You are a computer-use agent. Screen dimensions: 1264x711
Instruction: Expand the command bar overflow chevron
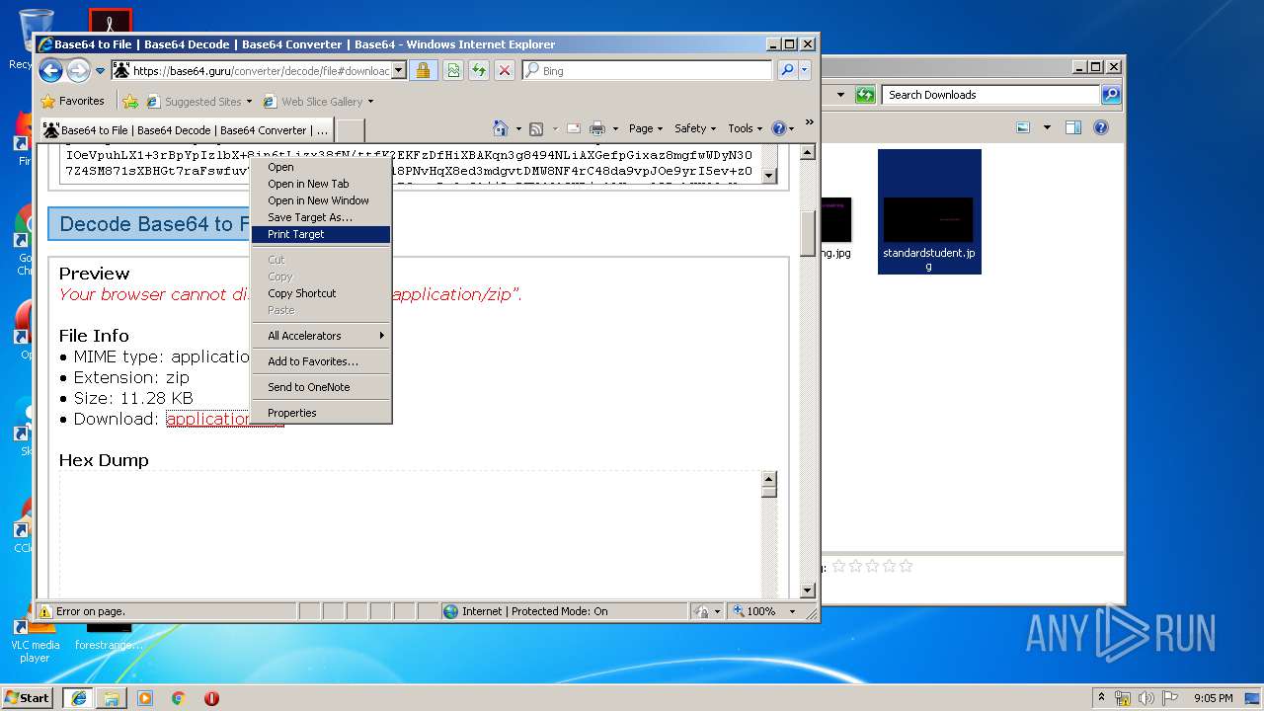[809, 122]
